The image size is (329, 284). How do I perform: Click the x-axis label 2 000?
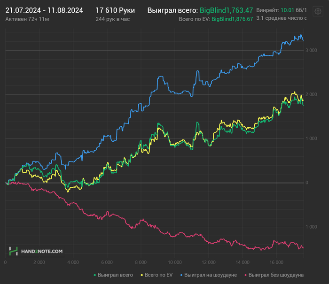39,262
